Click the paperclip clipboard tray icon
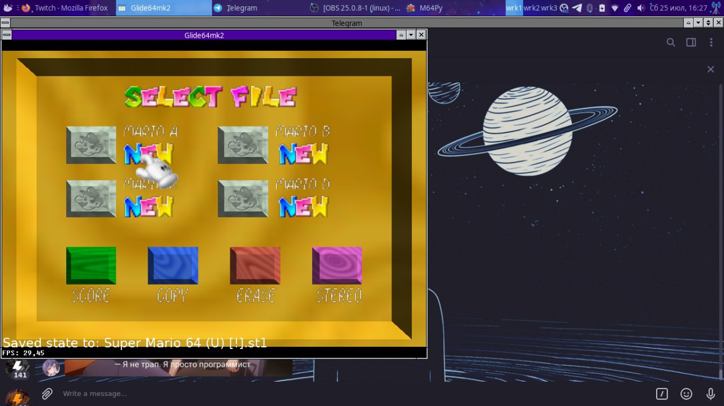 627,8
